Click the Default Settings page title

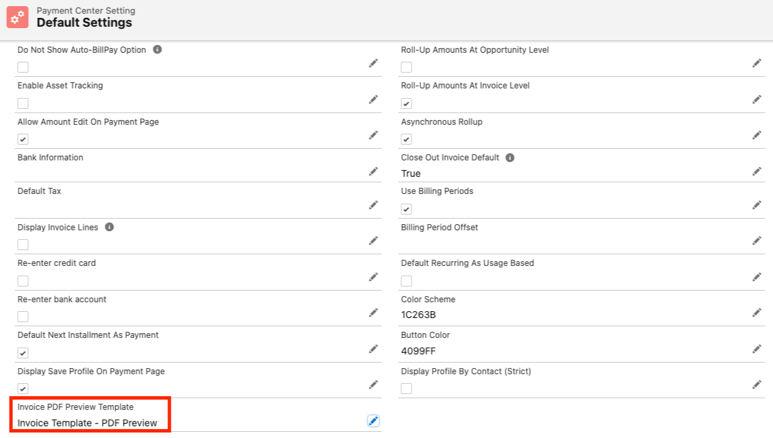(84, 23)
